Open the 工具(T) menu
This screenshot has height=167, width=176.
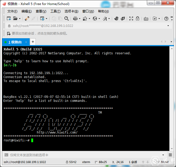pos(55,11)
